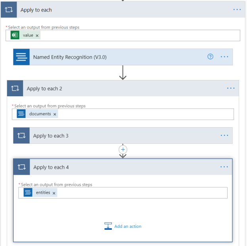Remove the entities token
This screenshot has height=246, width=247.
click(54, 193)
